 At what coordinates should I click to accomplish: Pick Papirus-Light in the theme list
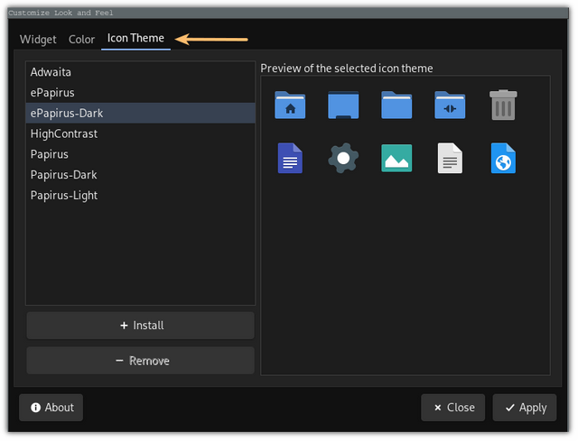(63, 196)
